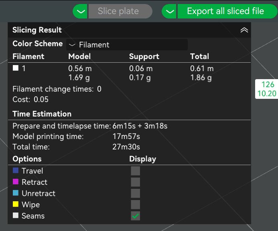This screenshot has width=278, height=231.
Task: Click the Slicing Result panel title
Action: pyautogui.click(x=37, y=30)
